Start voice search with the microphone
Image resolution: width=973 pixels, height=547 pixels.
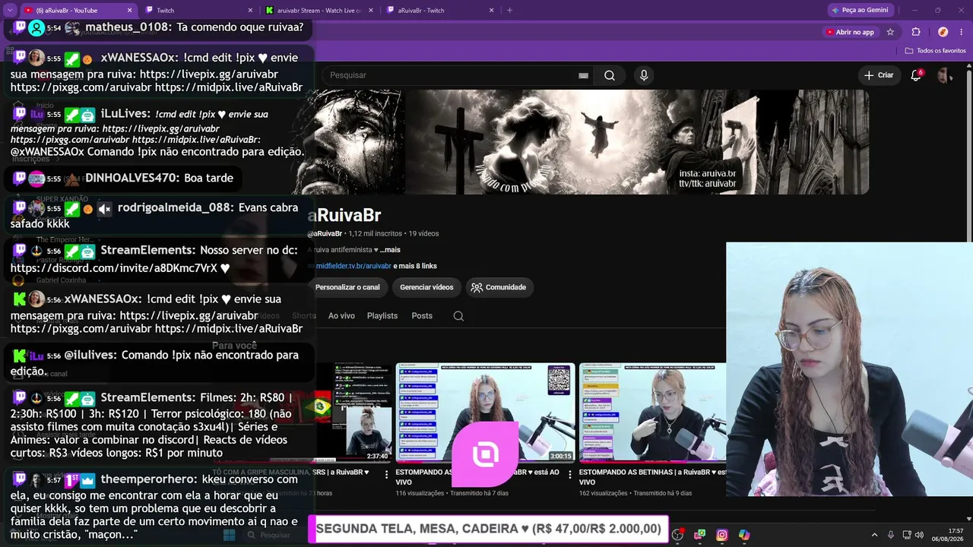pos(644,75)
